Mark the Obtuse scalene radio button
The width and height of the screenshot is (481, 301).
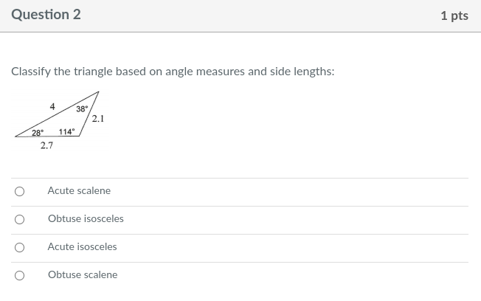[20, 275]
